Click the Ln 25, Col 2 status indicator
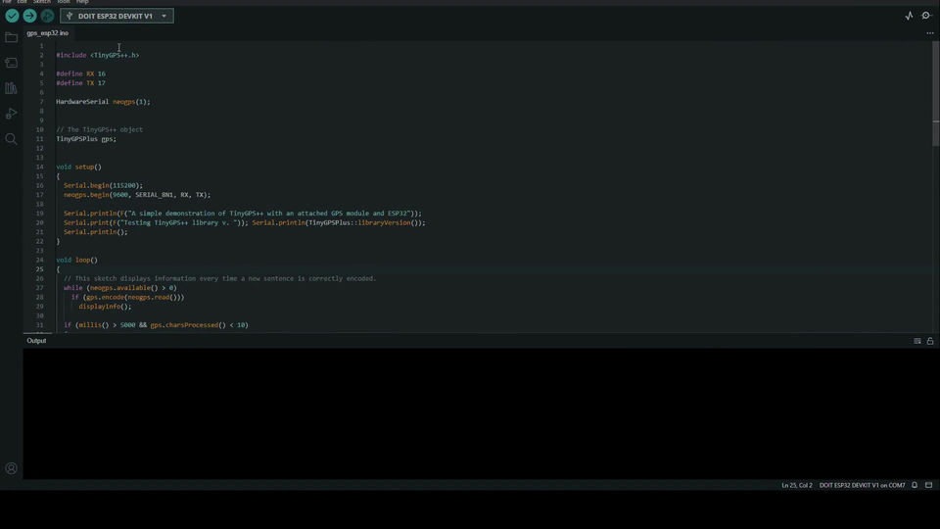940x529 pixels. click(797, 485)
